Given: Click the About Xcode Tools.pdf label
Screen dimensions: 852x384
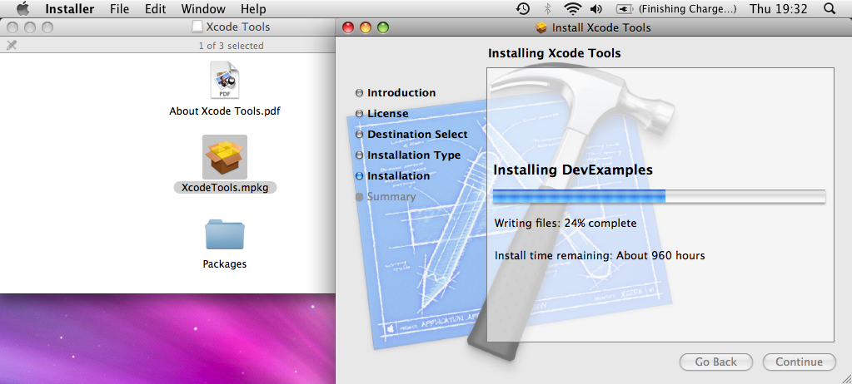Looking at the screenshot, I should [x=224, y=111].
